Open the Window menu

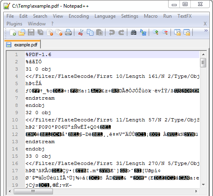click(x=37, y=24)
